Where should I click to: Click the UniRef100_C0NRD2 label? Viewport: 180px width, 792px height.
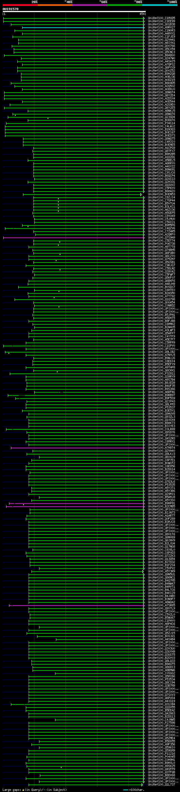pyautogui.click(x=161, y=306)
